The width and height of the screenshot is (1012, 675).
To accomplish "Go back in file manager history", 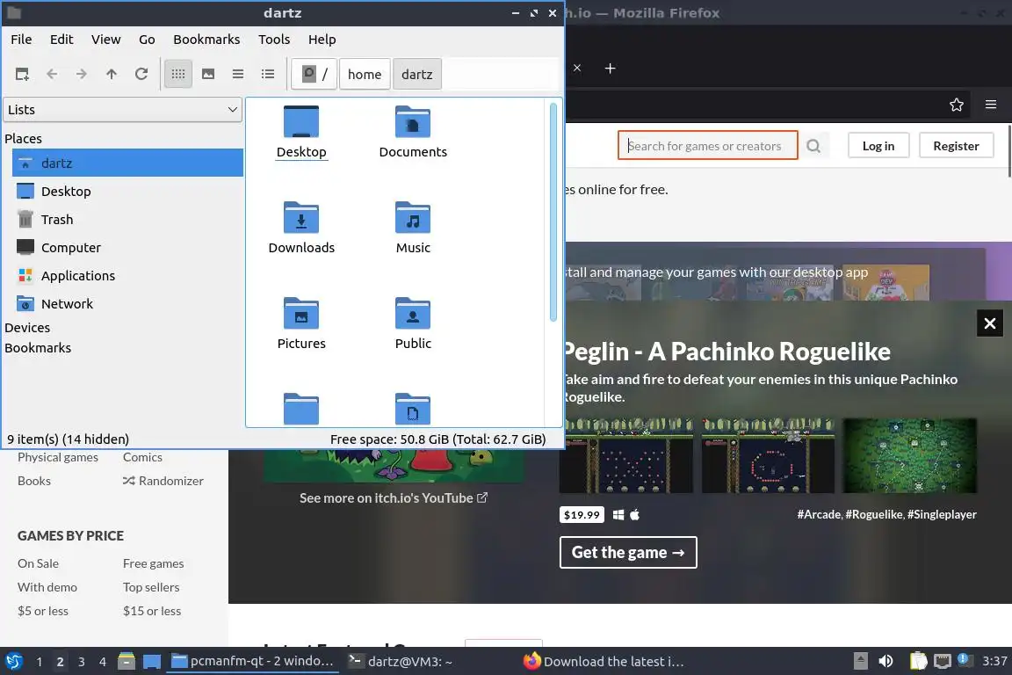I will click(x=53, y=75).
